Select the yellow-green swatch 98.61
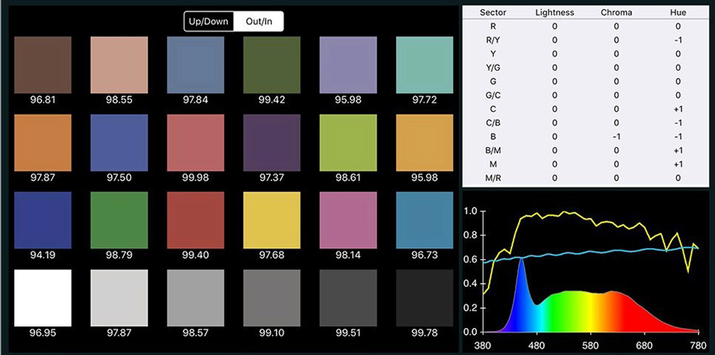 [347, 142]
